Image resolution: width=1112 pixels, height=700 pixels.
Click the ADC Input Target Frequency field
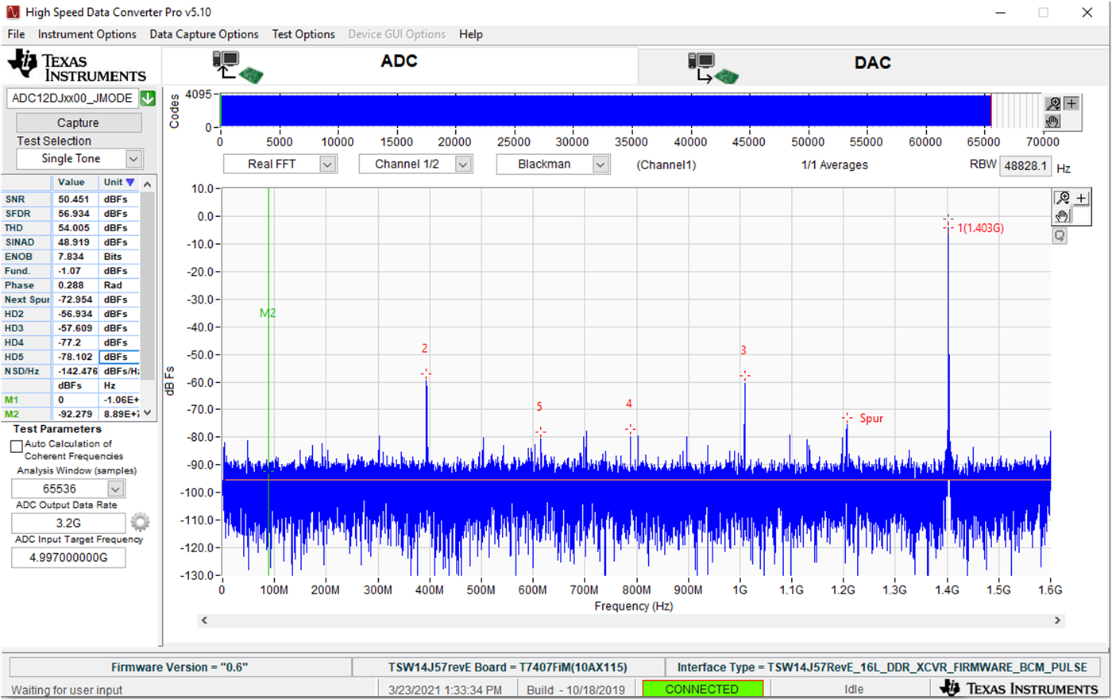click(x=68, y=558)
